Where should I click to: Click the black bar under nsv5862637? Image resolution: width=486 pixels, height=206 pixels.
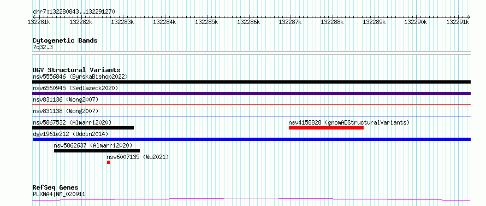click(x=97, y=151)
